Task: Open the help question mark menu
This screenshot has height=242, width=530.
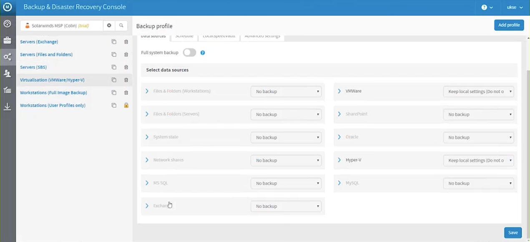Action: tap(487, 7)
